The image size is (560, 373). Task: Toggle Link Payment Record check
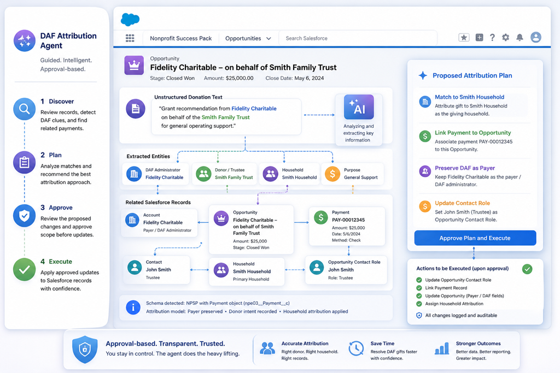tap(419, 288)
